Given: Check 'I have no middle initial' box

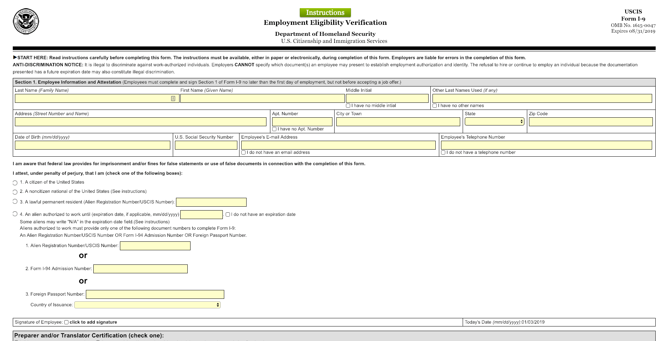Looking at the screenshot, I should (x=348, y=106).
